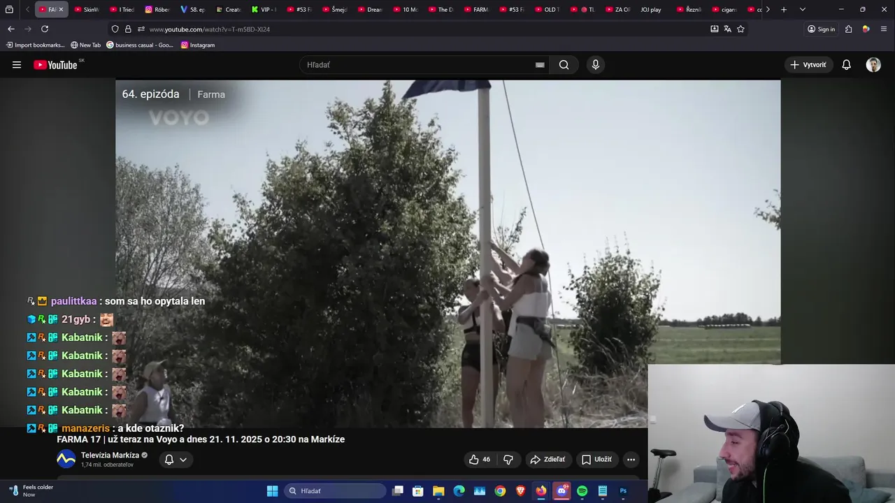Open the on-screen keyboard in search box
This screenshot has width=895, height=503.
(540, 65)
